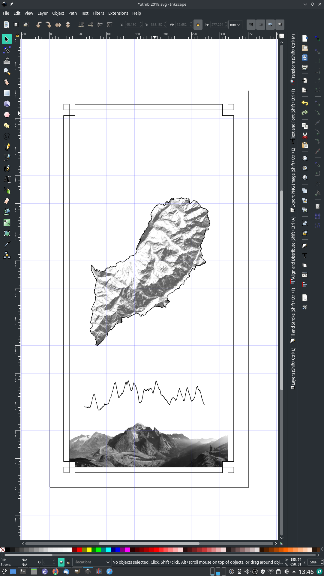Toggle current layer lock
Image resolution: width=324 pixels, height=576 pixels.
point(68,562)
